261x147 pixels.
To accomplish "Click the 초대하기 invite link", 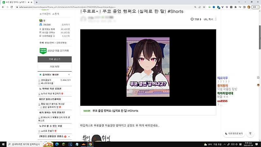I will tap(66, 24).
